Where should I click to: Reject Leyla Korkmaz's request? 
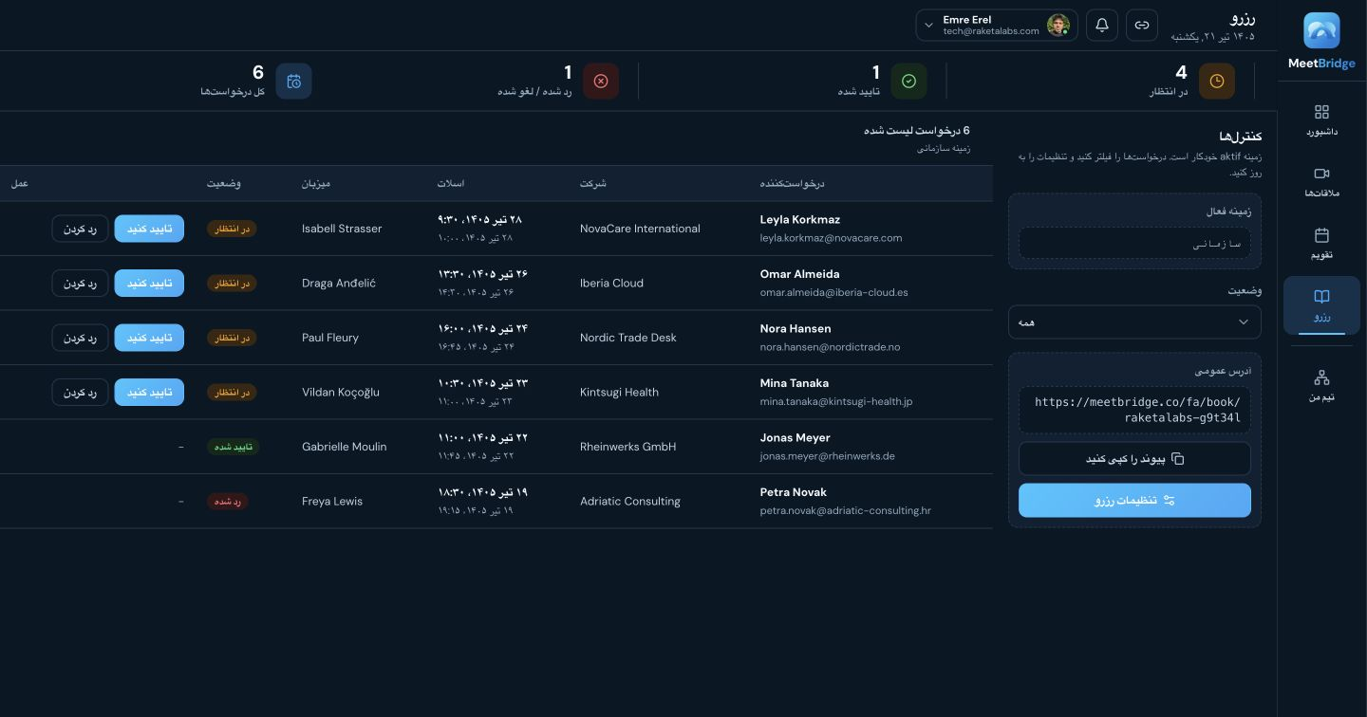point(81,229)
